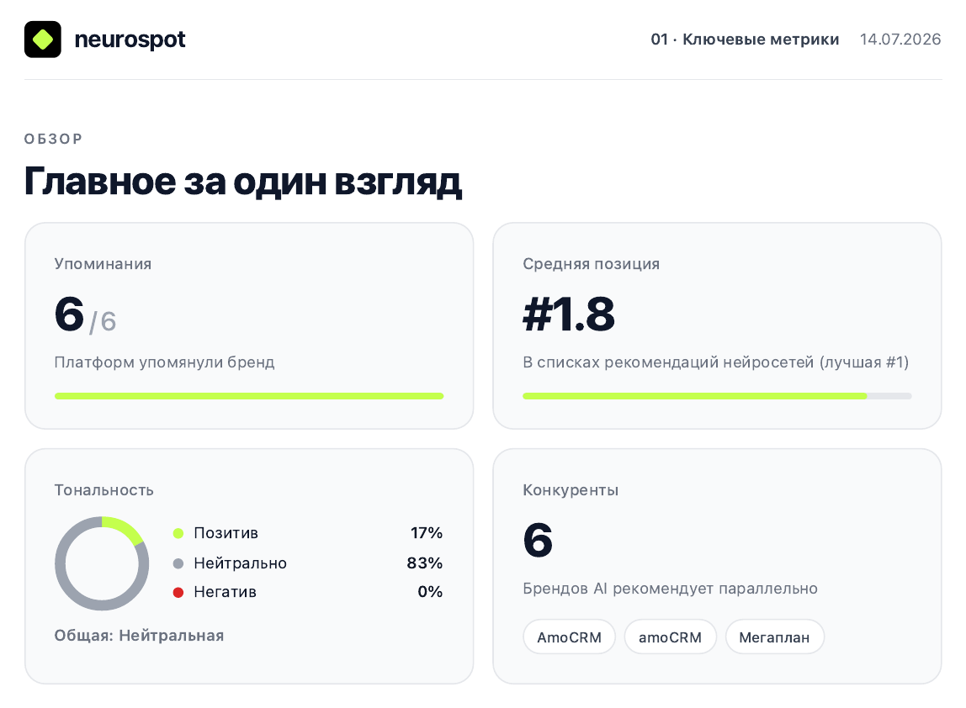Click the neurospot green diamond logo icon
The image size is (966, 708).
tap(43, 40)
